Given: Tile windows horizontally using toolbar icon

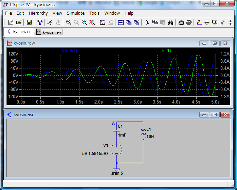Looking at the screenshot, I should click(121, 22).
